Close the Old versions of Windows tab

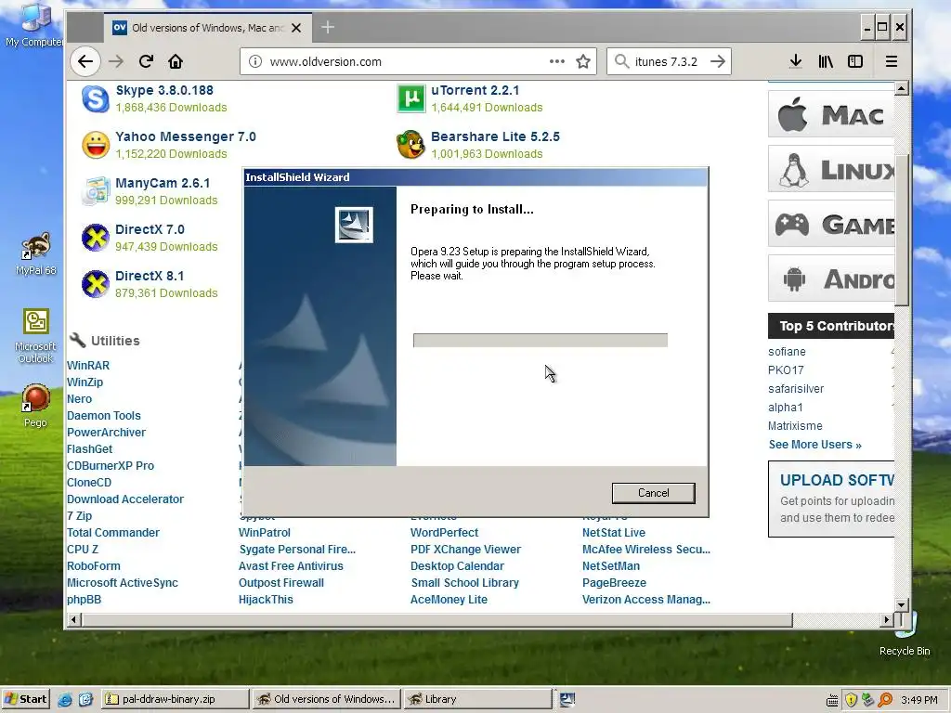click(x=296, y=28)
